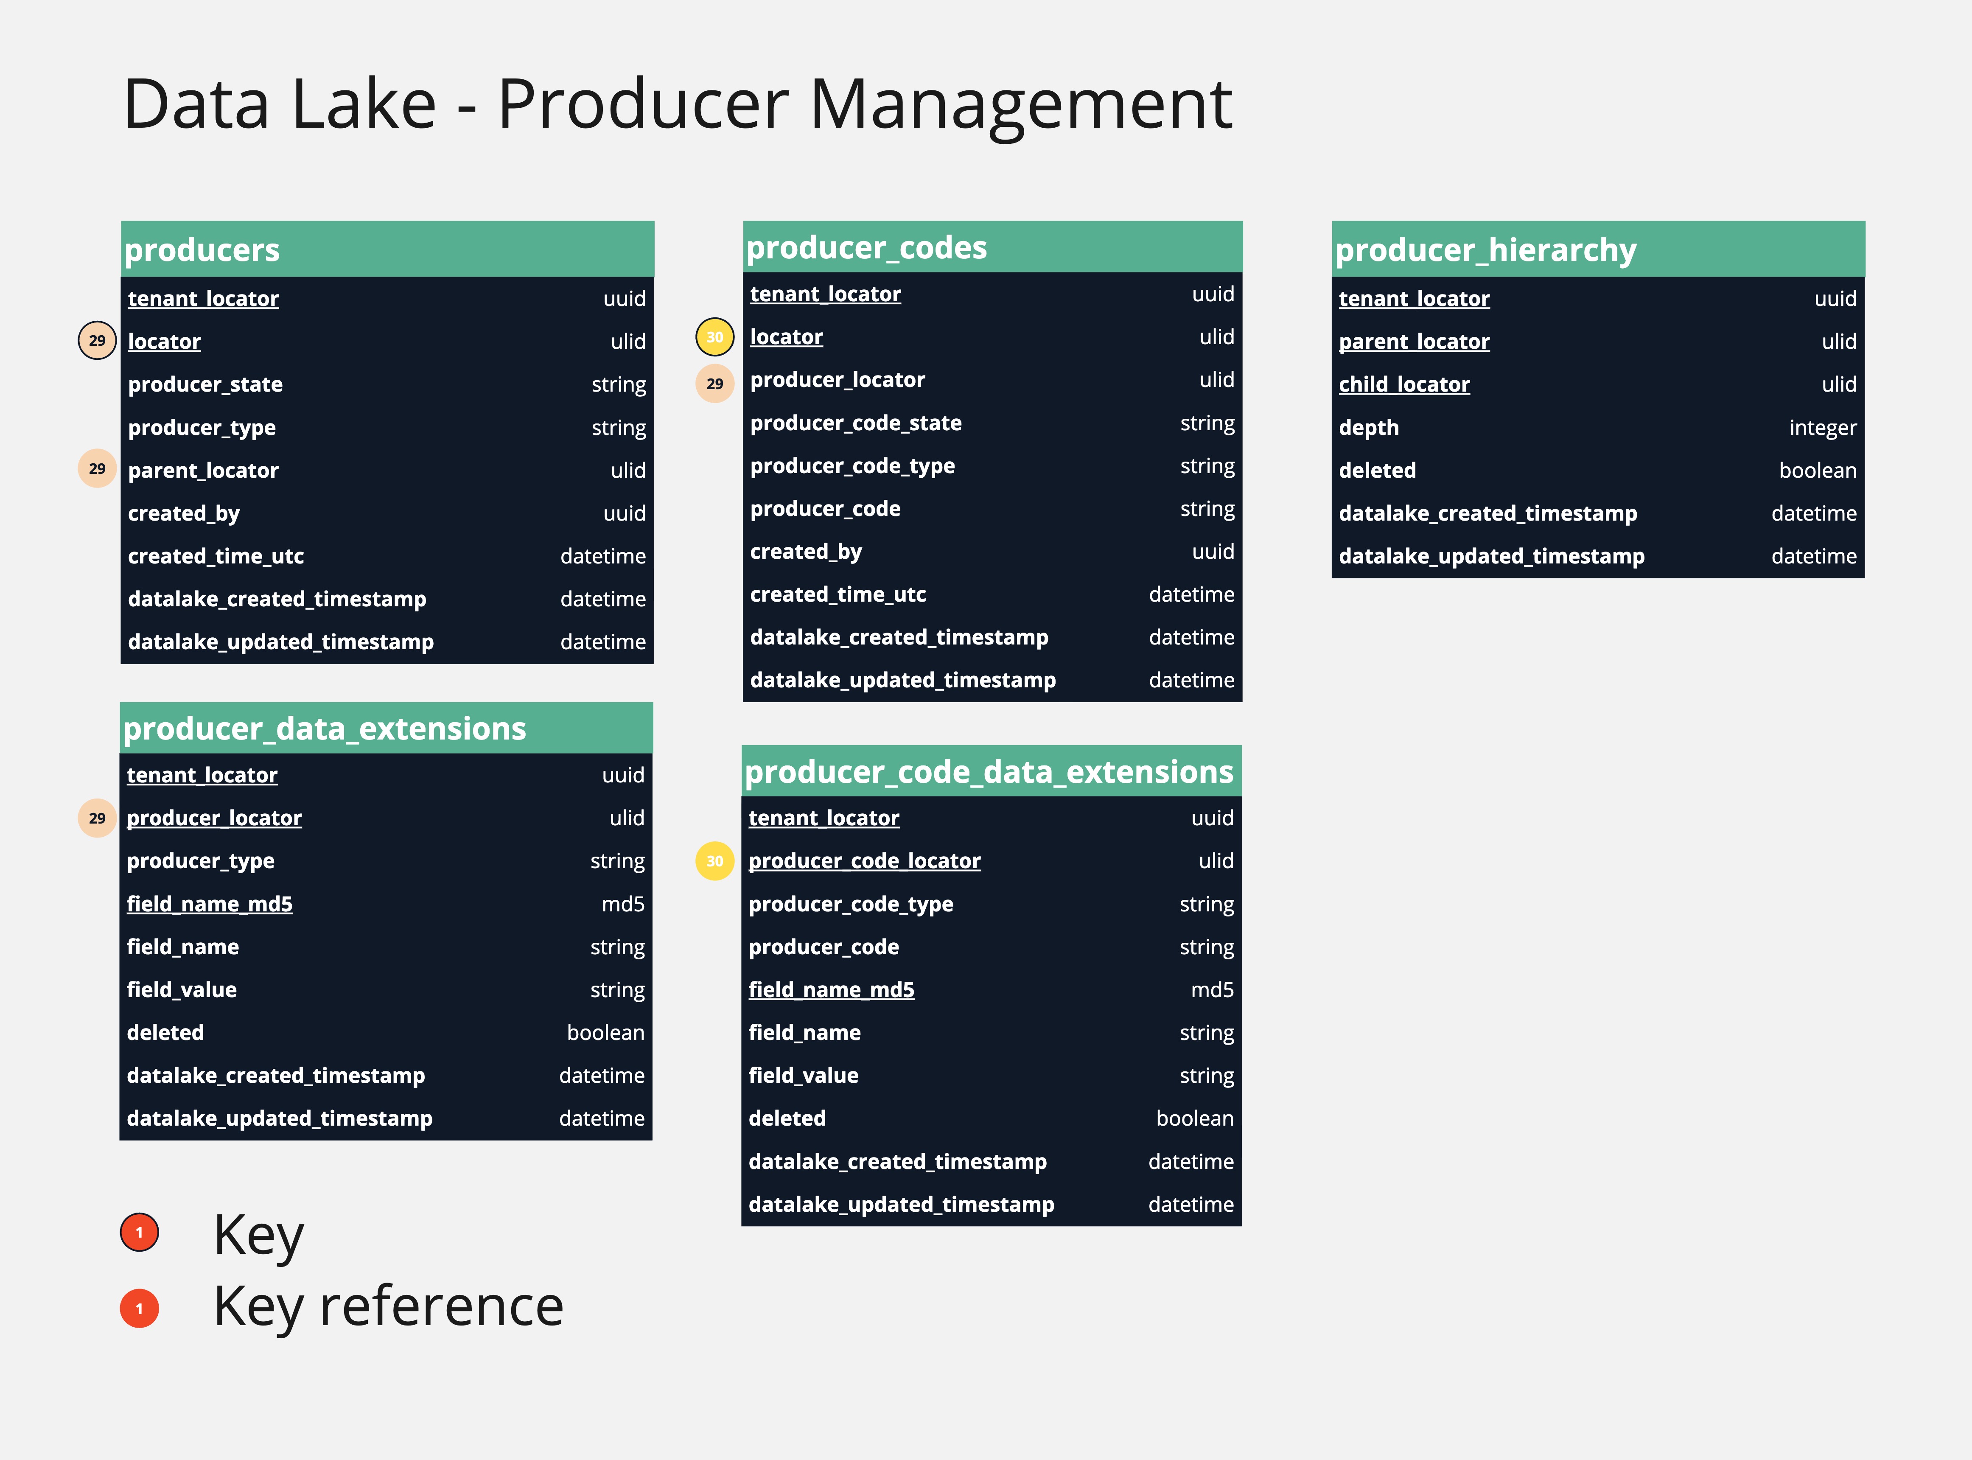Click child_locator link in producer_hierarchy
The width and height of the screenshot is (1972, 1460).
tap(1404, 384)
